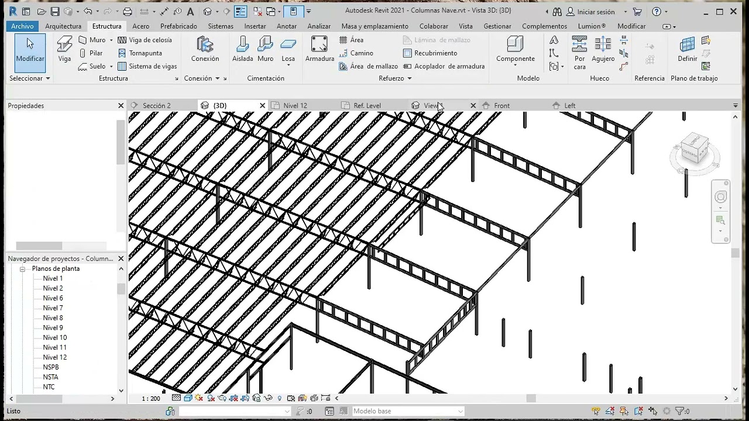This screenshot has width=749, height=421.
Task: Pick the Viga de celosía truss tool
Action: tap(145, 40)
